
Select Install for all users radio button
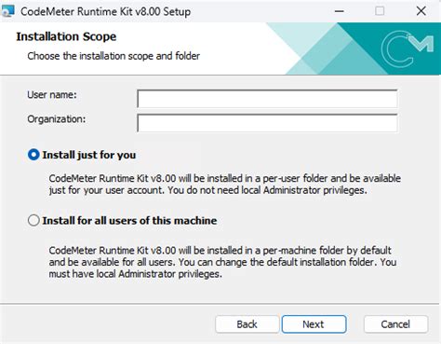33,220
